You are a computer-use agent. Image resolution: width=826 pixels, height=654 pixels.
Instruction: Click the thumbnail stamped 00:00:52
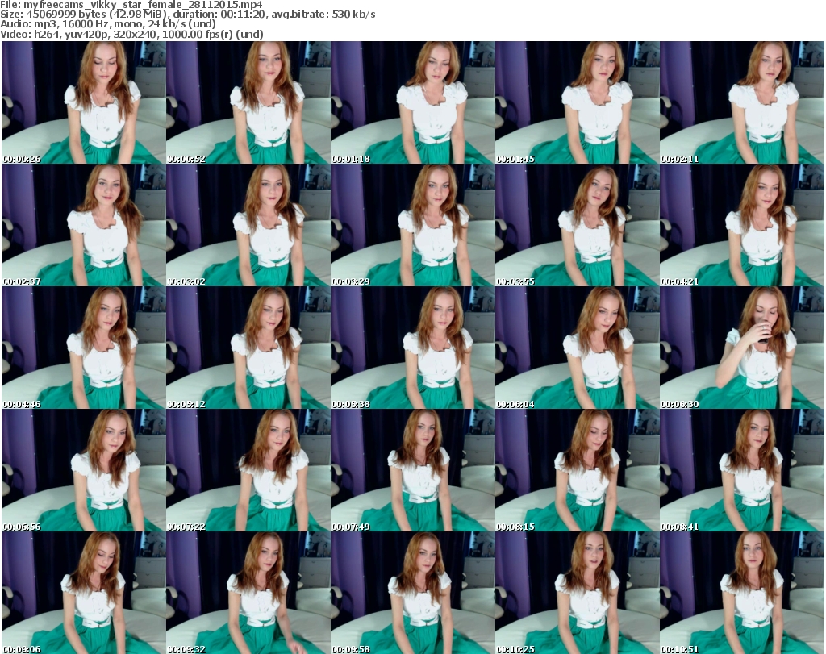tap(248, 102)
